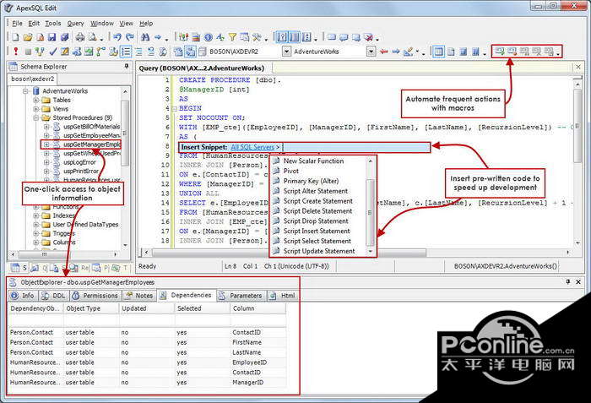591x403 pixels.
Task: Expand the Tables tree node
Action: 36,100
